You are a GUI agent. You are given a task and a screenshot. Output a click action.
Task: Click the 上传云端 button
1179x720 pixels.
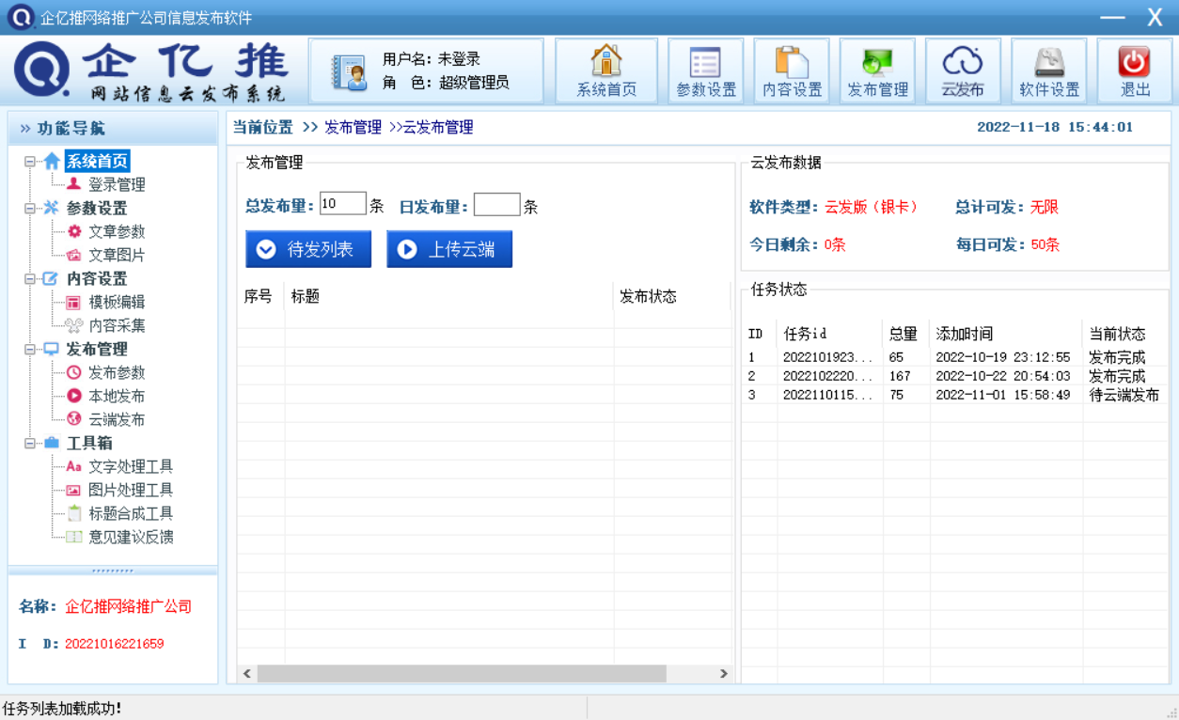pos(449,249)
